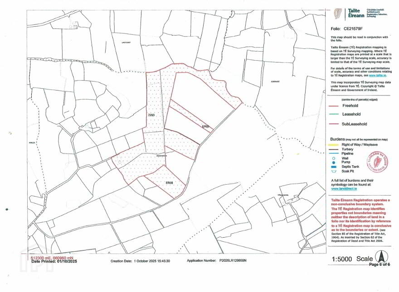This screenshot has height=292, width=399.
Task: Click the Soak Pit basin symbol
Action: pos(334,171)
